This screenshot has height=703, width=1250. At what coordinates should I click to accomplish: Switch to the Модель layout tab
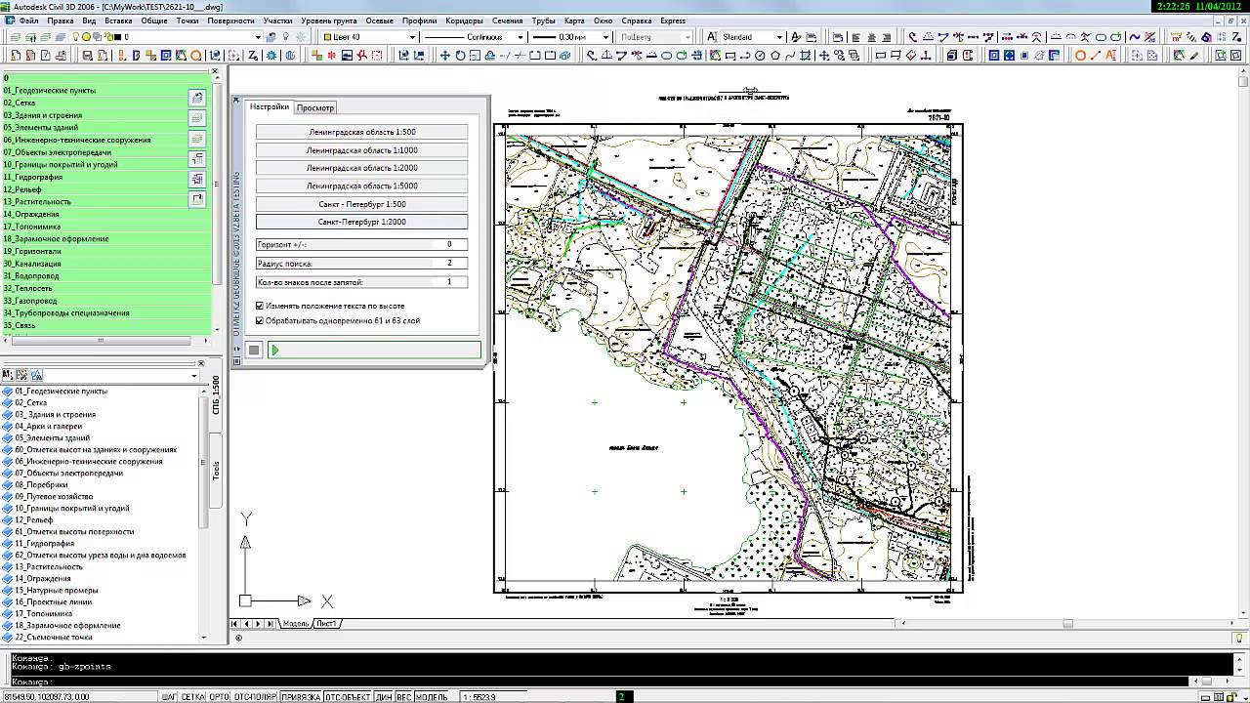[x=295, y=623]
